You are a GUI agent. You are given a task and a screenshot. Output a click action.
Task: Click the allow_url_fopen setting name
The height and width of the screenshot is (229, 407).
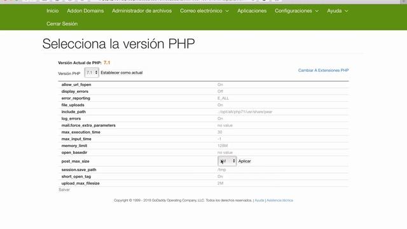click(x=76, y=85)
